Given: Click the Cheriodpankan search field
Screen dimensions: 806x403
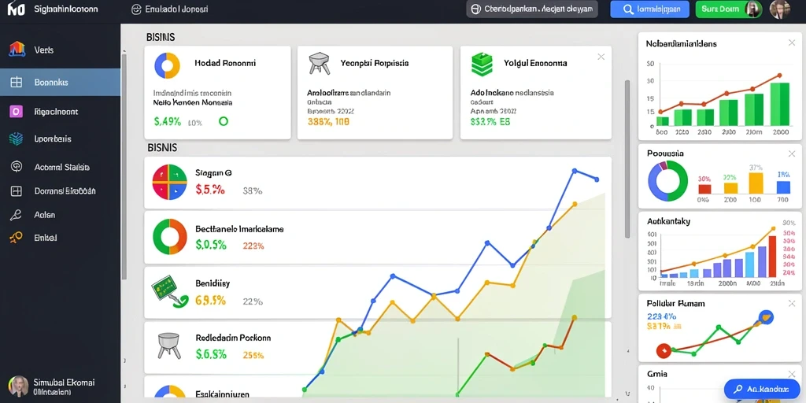Looking at the screenshot, I should point(532,9).
